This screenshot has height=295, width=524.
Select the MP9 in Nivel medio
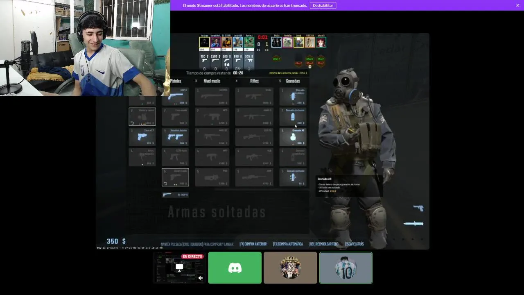[212, 117]
